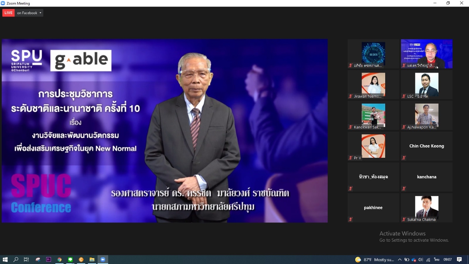
Task: Click the muted mic icon for ผศ.ดร.วีรวิชญ์
Action: click(404, 65)
